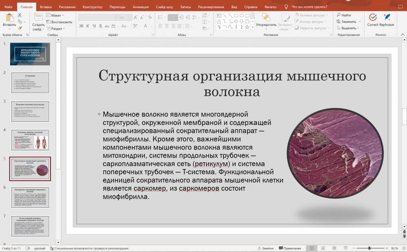The width and height of the screenshot is (407, 252).
Task: Switch to slide sorter view in status bar
Action: (323, 248)
